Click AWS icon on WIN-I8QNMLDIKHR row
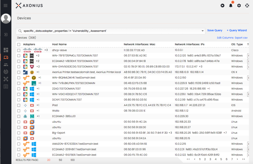253x164 pixels. [26, 78]
